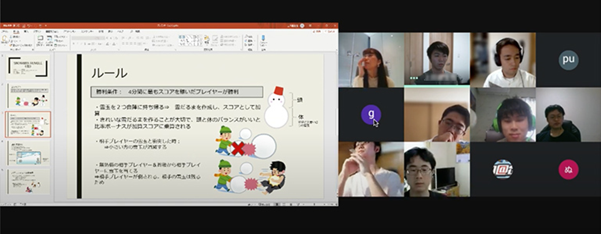Select the second slide thumbnail with snowmen
601x234 pixels.
coord(28,96)
